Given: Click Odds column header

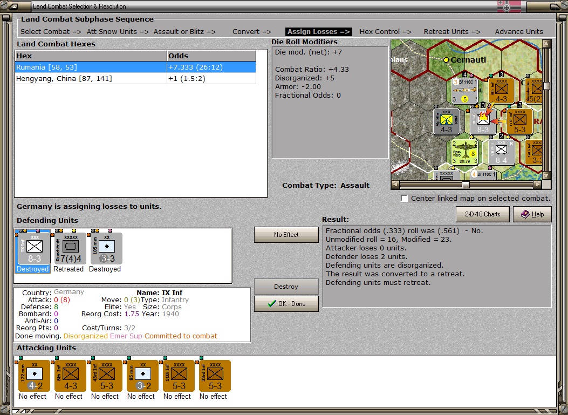Looking at the screenshot, I should [x=211, y=56].
